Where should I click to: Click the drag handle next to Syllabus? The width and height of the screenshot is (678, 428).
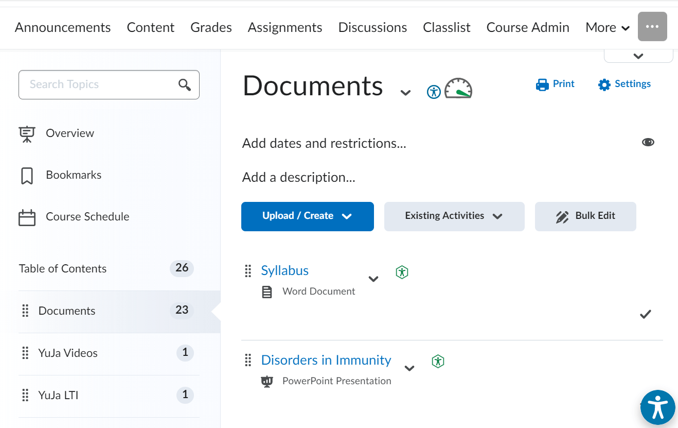tap(248, 270)
